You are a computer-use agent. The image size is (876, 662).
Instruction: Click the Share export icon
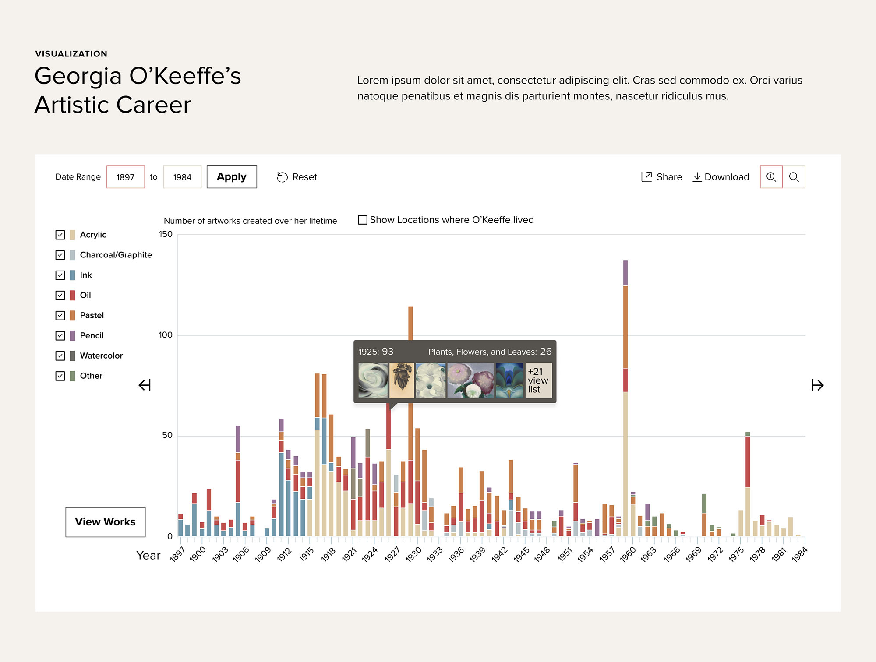pyautogui.click(x=646, y=176)
